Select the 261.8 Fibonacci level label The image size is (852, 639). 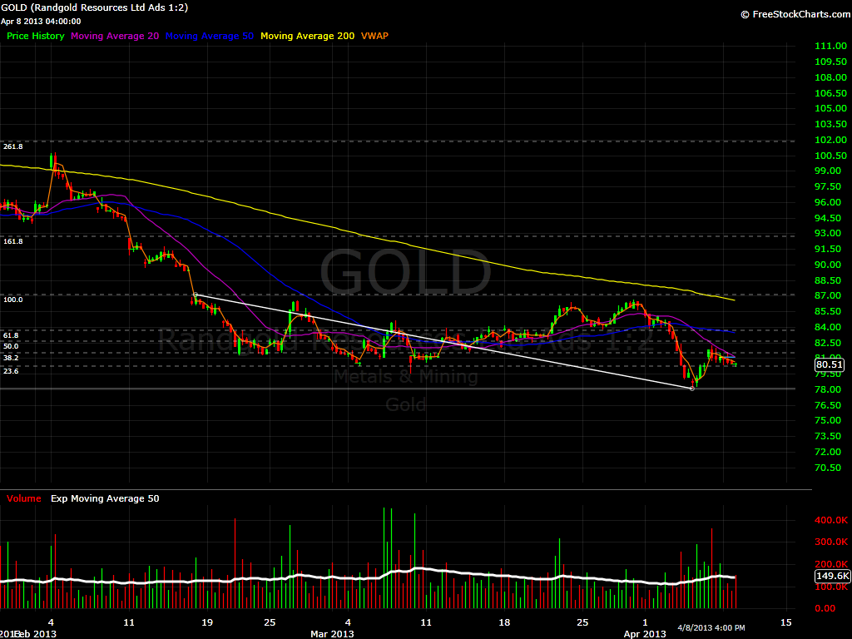(x=13, y=146)
